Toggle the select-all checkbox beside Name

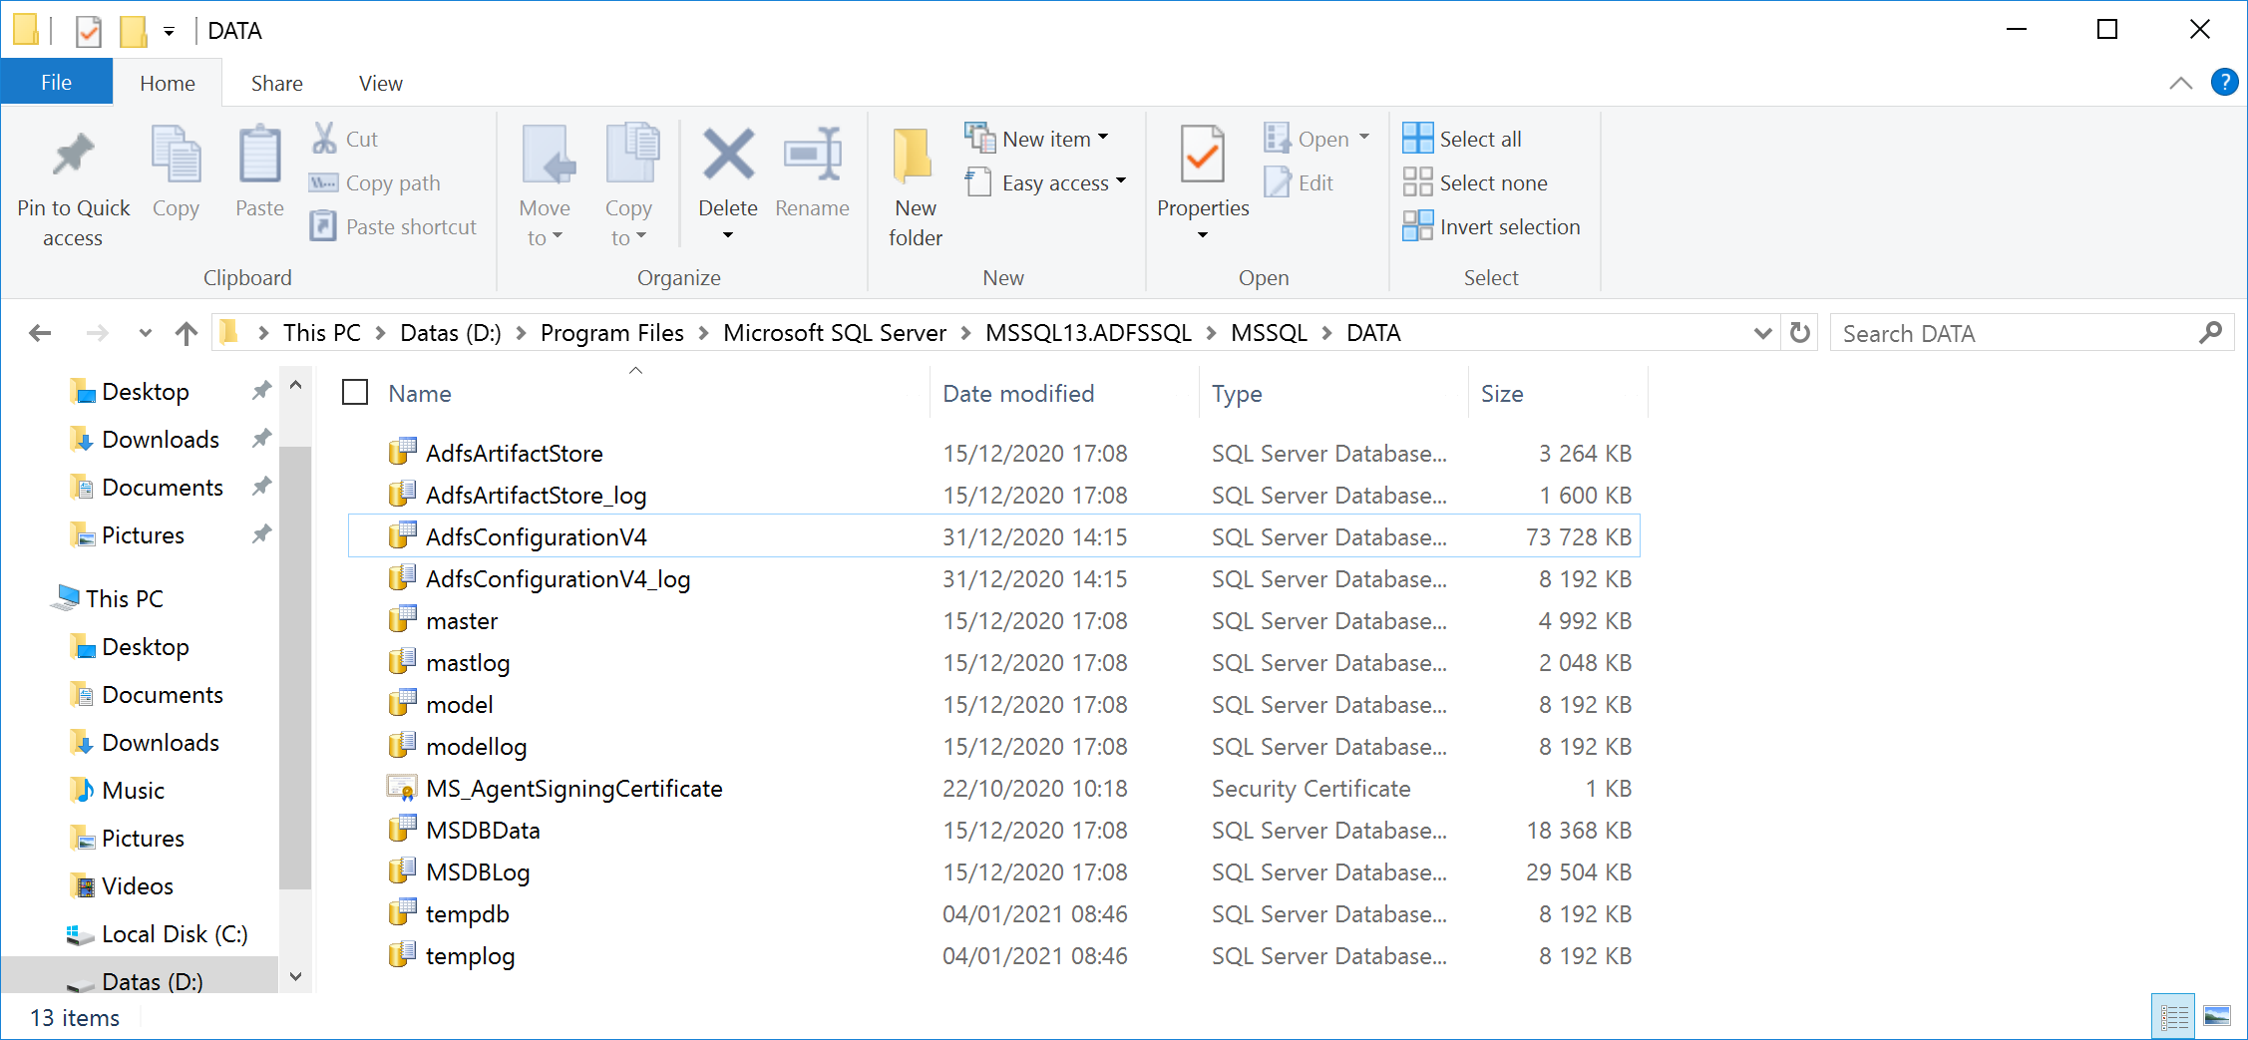(x=355, y=392)
